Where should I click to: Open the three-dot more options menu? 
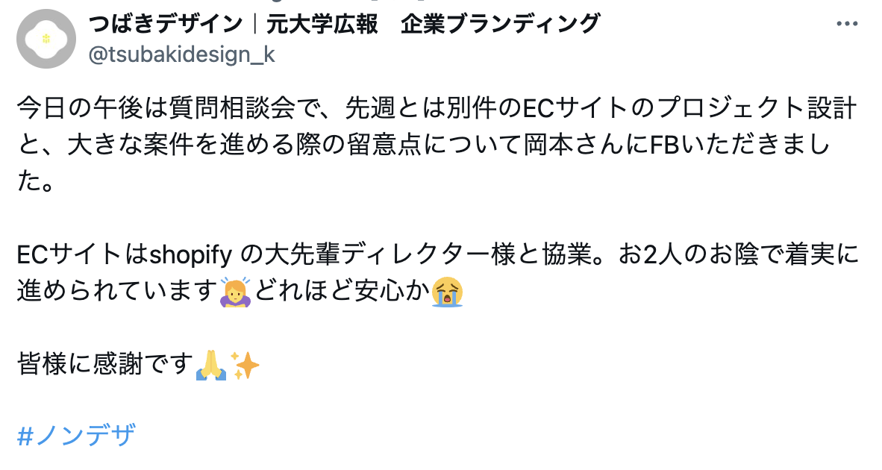847,24
